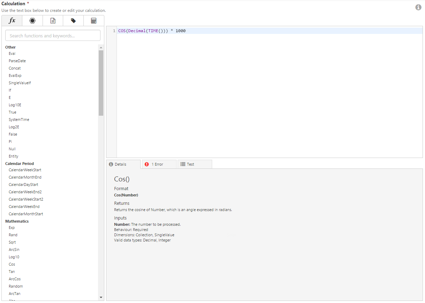
Task: Click the Sqrt function entry
Action: coord(12,242)
